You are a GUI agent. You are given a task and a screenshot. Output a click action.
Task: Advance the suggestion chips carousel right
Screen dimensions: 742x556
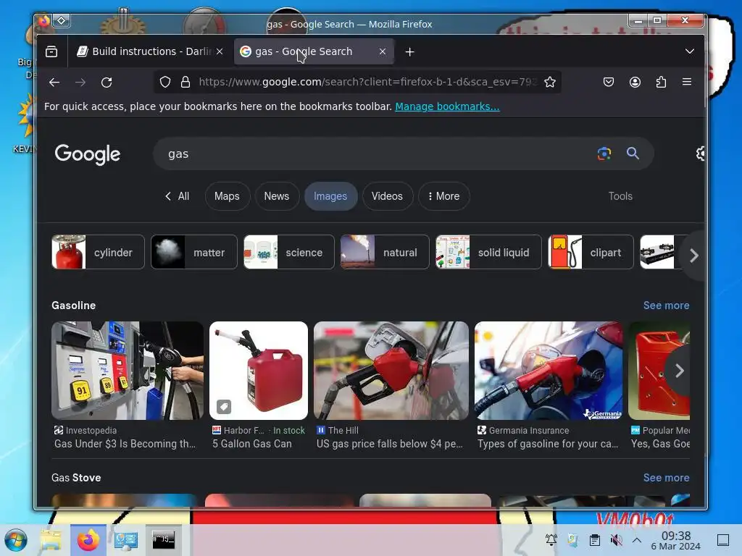693,256
